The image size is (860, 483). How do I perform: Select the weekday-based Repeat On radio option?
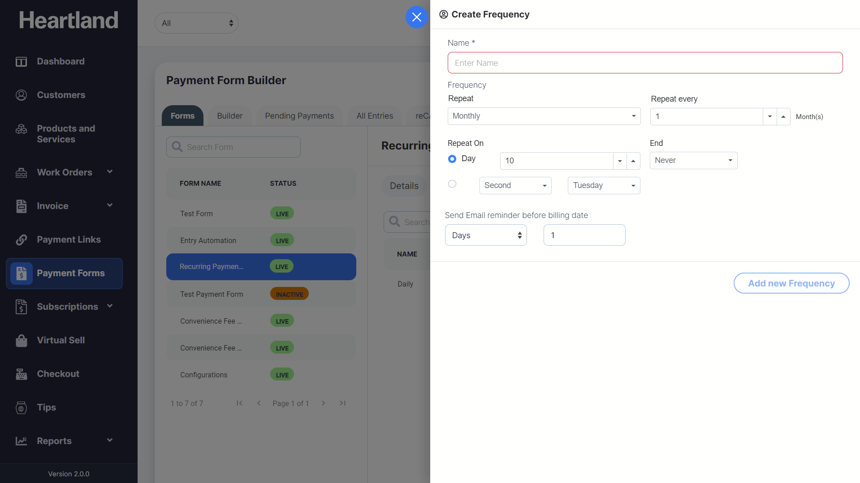(452, 184)
